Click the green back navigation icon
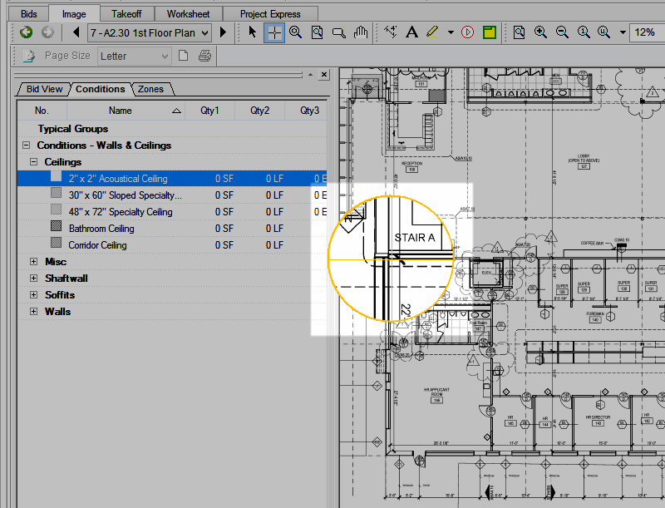Viewport: 665px width, 508px height. click(27, 32)
